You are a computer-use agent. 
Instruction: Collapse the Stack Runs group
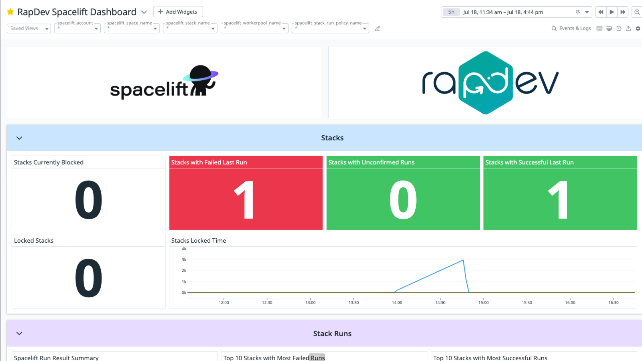click(19, 334)
